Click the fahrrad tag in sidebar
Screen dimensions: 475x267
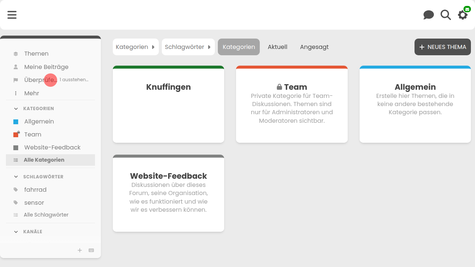point(35,189)
